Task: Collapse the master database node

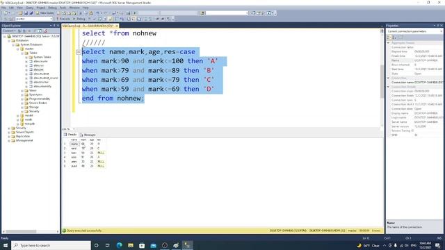Action: click(x=17, y=49)
